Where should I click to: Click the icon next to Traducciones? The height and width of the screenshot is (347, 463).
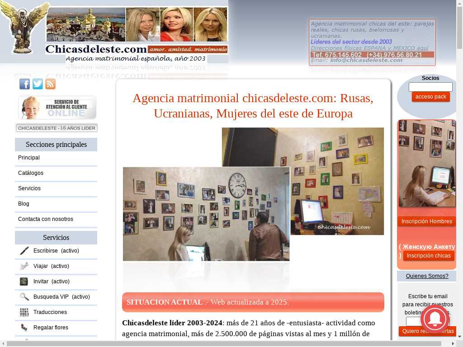click(x=24, y=312)
